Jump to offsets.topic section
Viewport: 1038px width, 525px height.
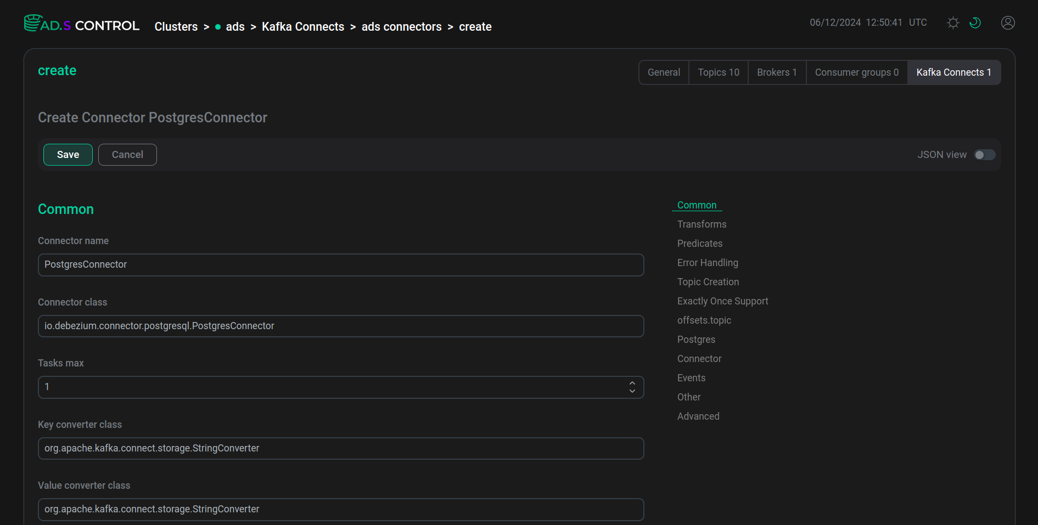(x=704, y=320)
